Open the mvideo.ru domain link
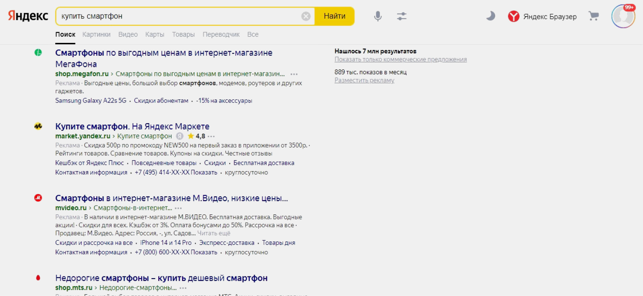The image size is (643, 296). click(x=71, y=208)
